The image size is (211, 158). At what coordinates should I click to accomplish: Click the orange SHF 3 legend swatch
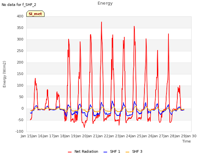coord(127,152)
